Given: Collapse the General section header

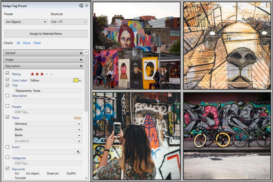Looking at the screenshot, I should pyautogui.click(x=43, y=53).
